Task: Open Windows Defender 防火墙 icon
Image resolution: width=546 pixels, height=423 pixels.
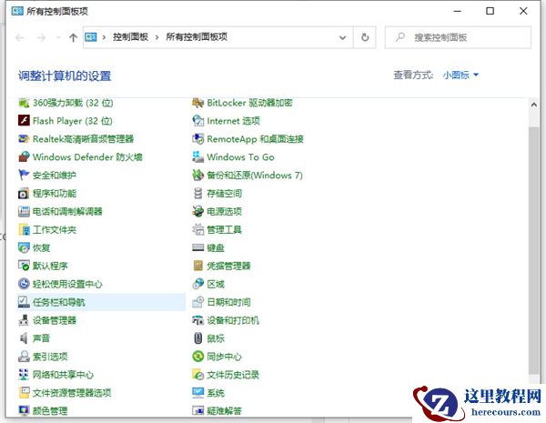Action: tap(24, 157)
